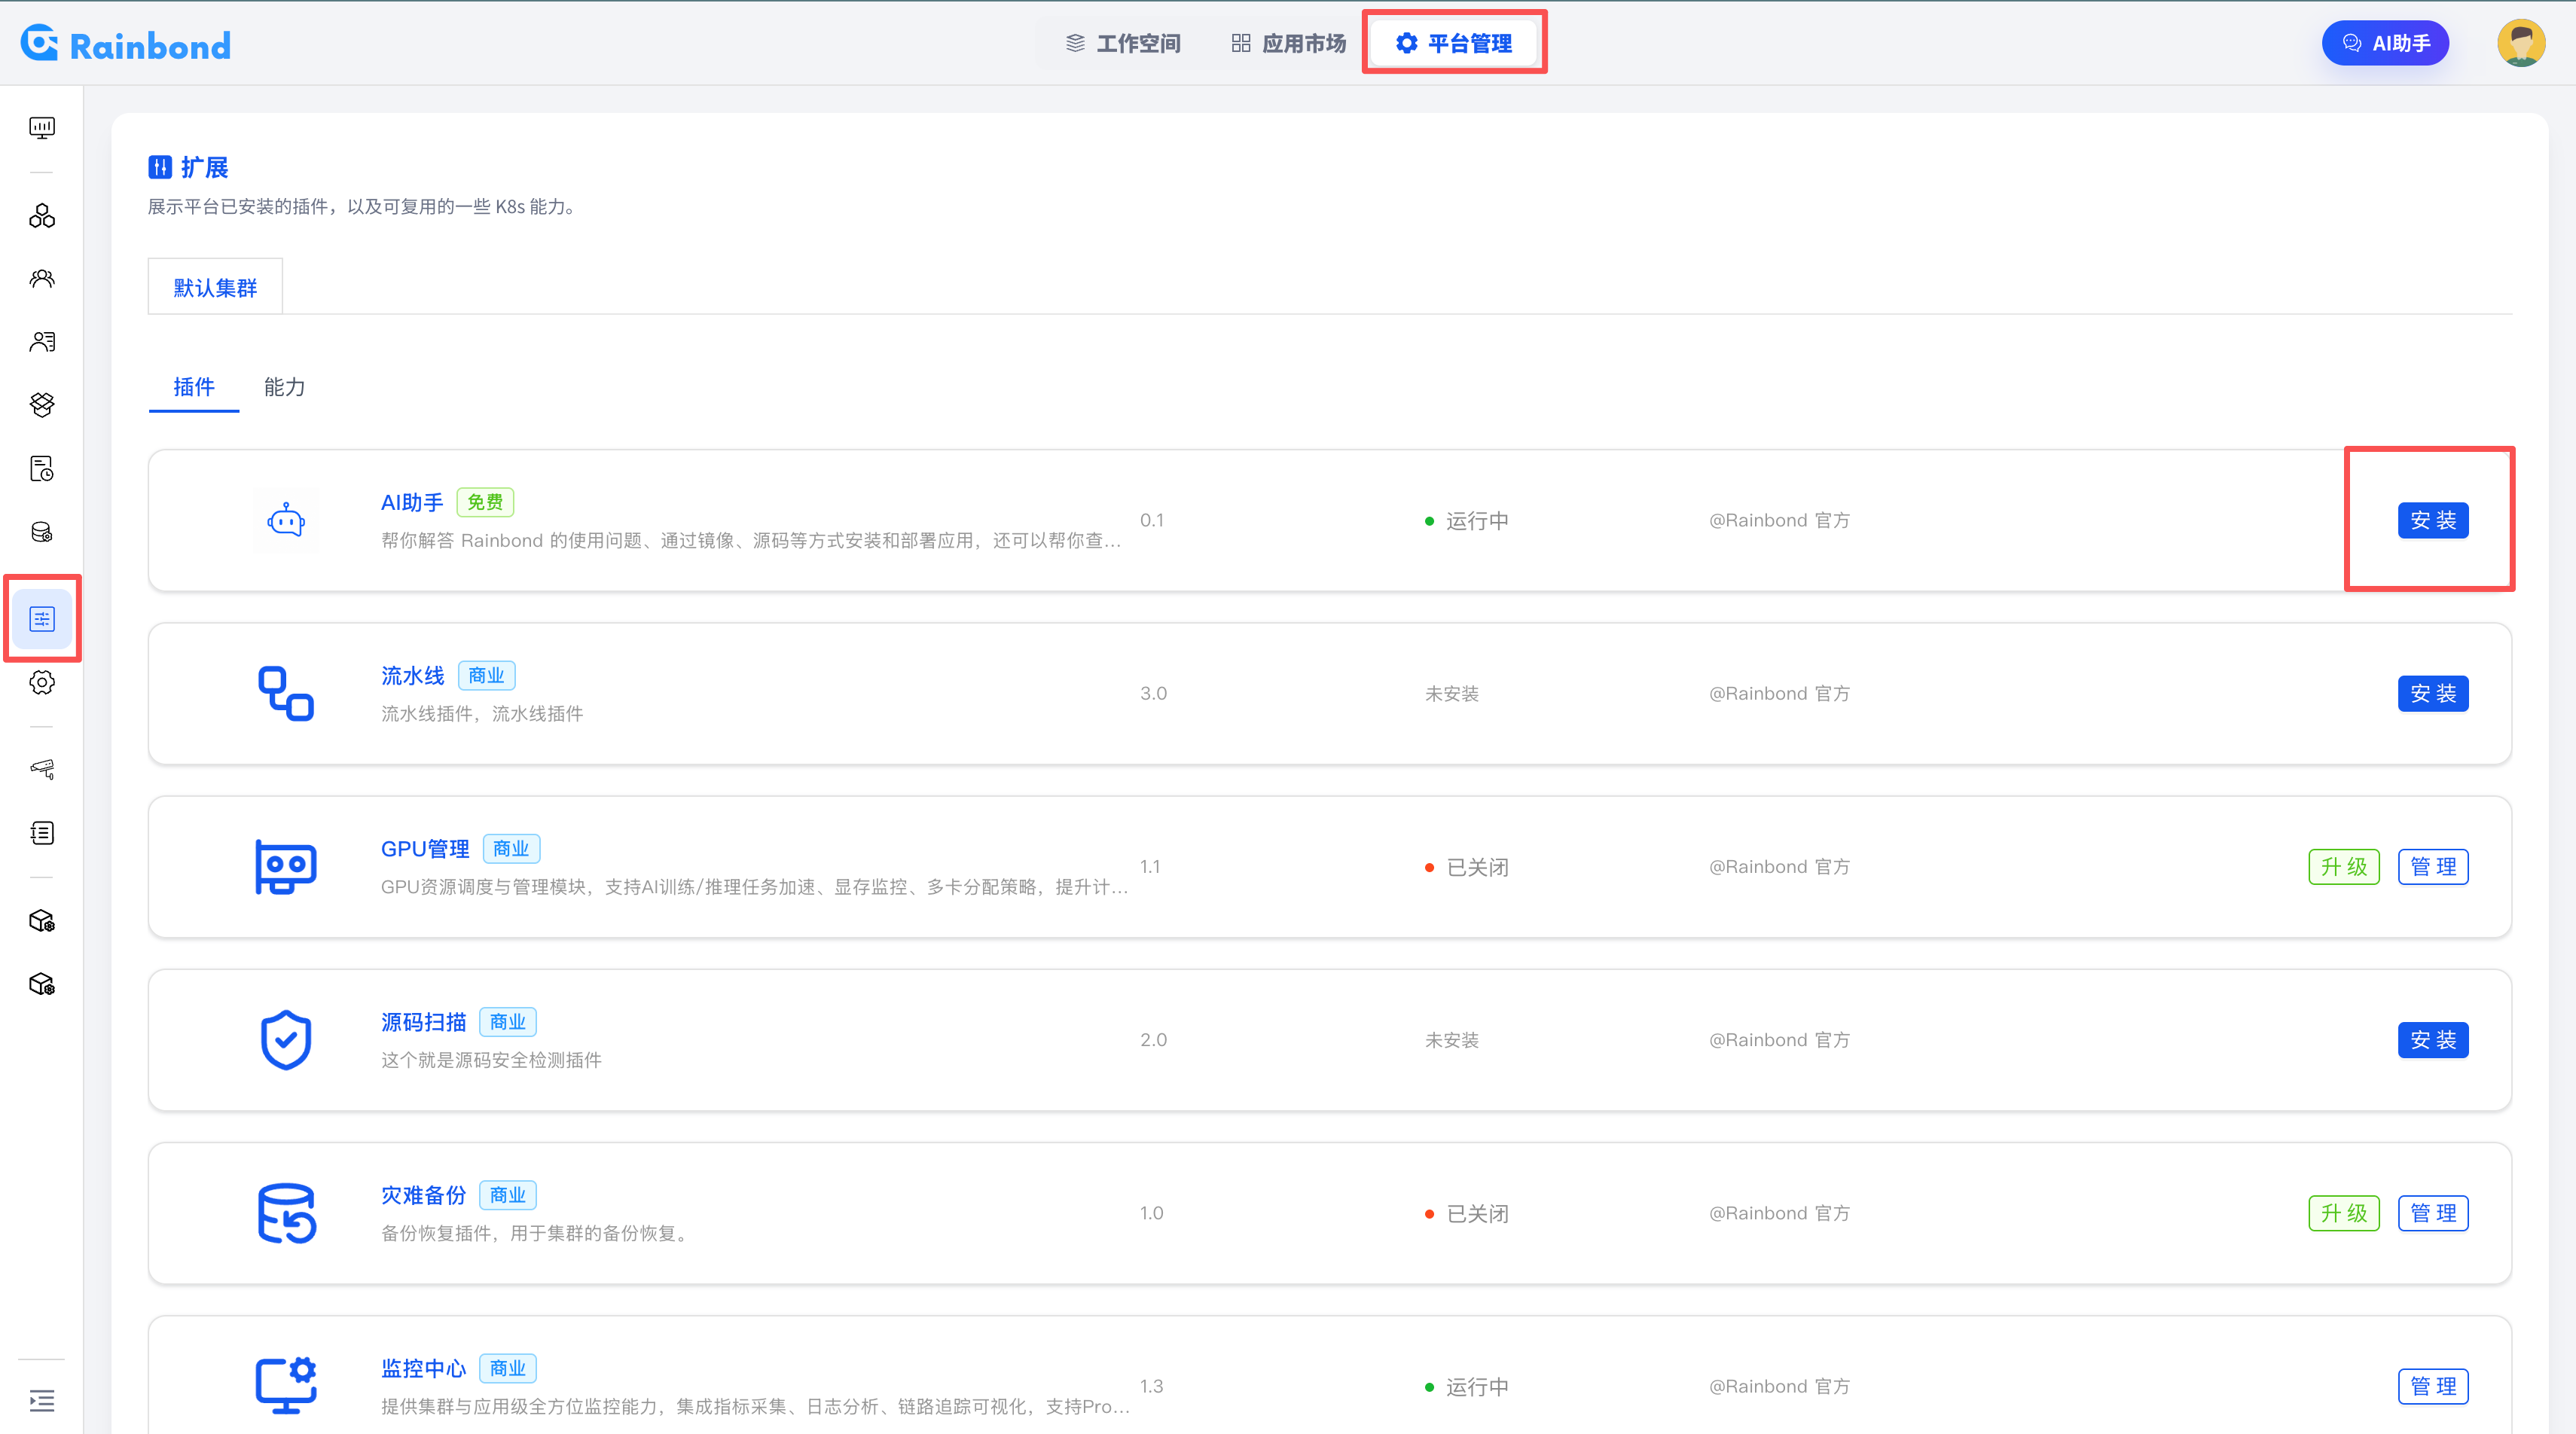Click the 商业 tag on 源码扫描
The image size is (2576, 1434).
point(508,1021)
